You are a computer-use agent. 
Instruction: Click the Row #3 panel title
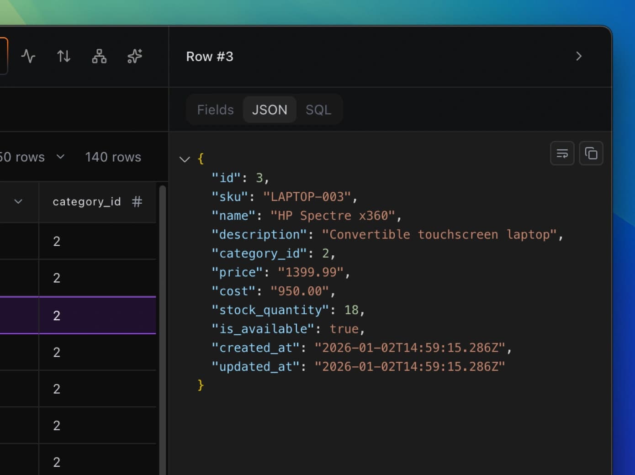pyautogui.click(x=210, y=57)
